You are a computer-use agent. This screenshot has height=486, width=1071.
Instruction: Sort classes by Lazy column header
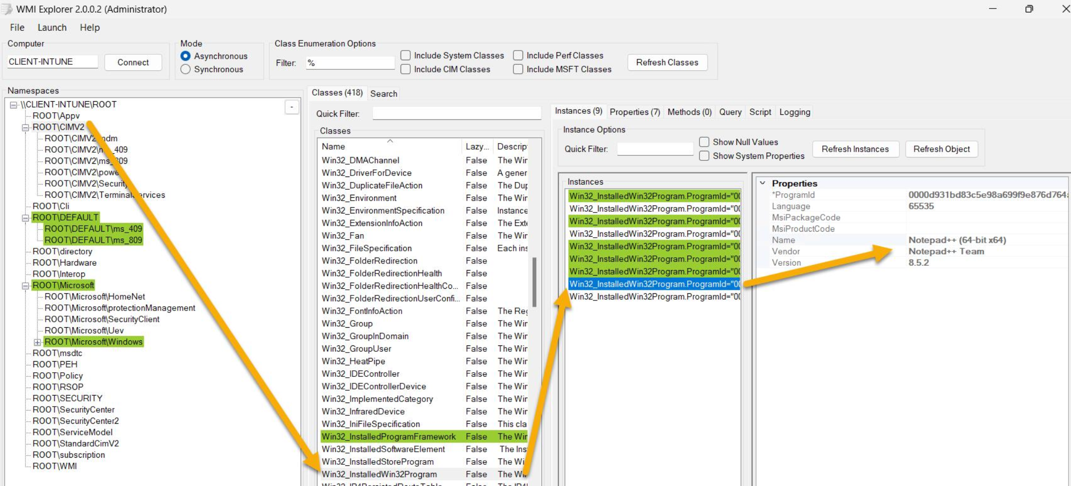pos(477,146)
